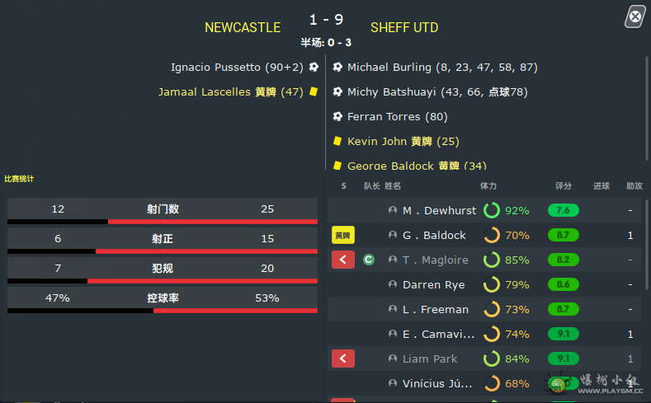Image resolution: width=651 pixels, height=403 pixels.
Task: Click E. Camavi... player name
Action: click(438, 334)
